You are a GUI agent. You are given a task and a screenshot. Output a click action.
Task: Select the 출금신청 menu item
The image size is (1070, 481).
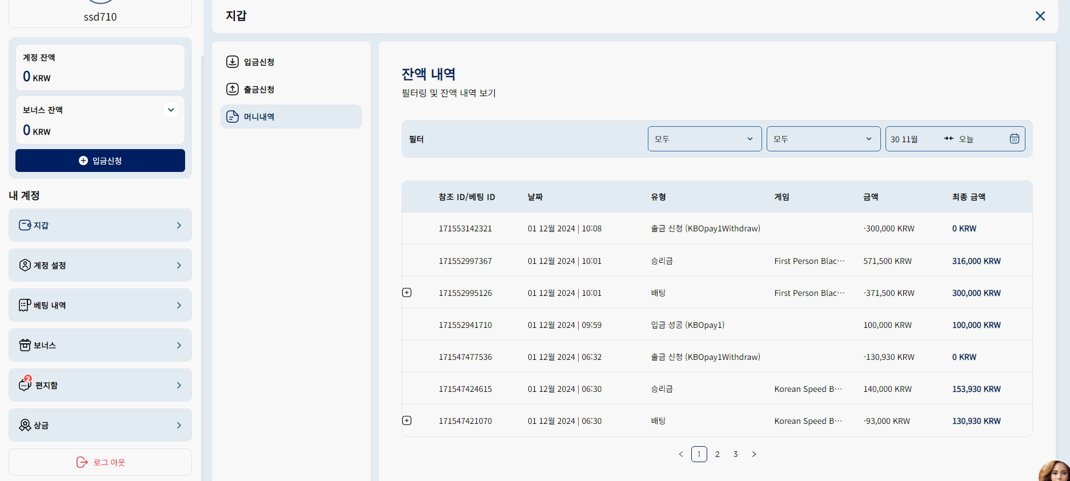(291, 89)
